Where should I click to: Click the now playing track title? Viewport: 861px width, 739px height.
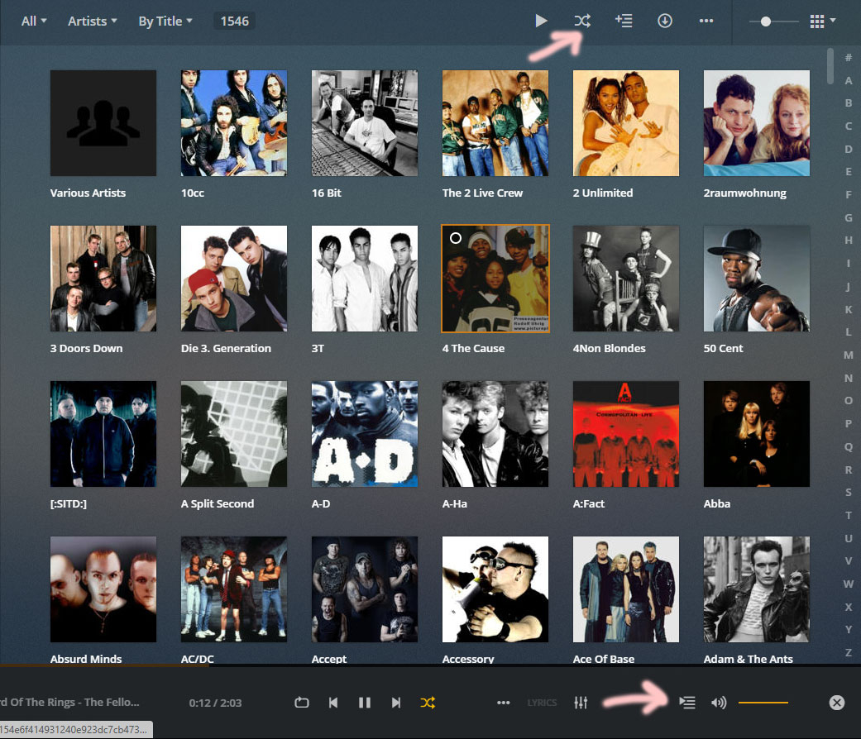(69, 703)
